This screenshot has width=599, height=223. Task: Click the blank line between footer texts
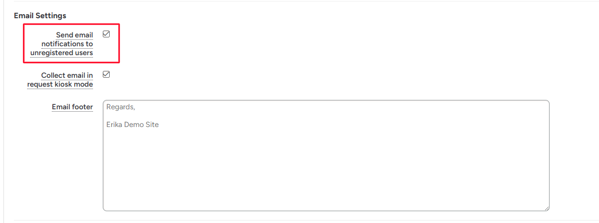coord(198,116)
